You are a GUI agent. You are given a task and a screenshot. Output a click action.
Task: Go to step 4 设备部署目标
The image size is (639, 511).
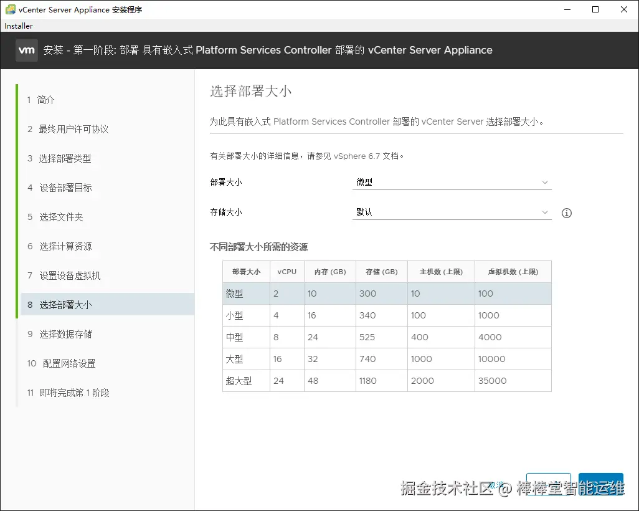click(60, 188)
